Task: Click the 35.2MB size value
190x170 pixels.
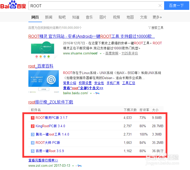Action: [x=158, y=143]
